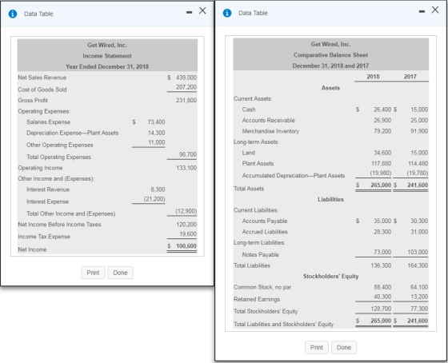This screenshot has height=363, width=448.
Task: Click the Income Statement title heading
Action: click(x=107, y=56)
